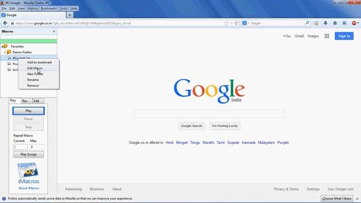This screenshot has width=361, height=203.
Task: Open the Google apps grid icon
Action: pyautogui.click(x=327, y=36)
